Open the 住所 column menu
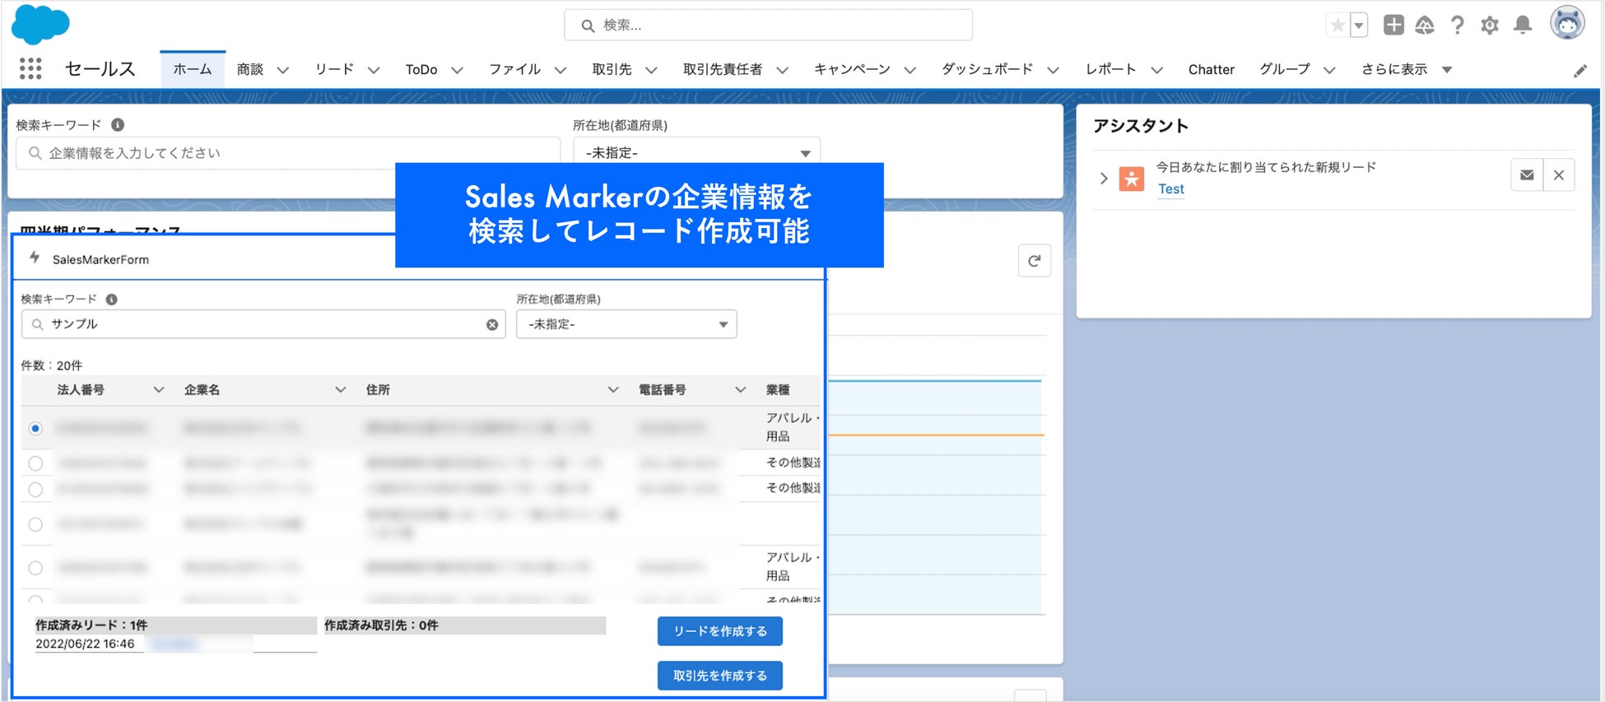 (x=613, y=390)
